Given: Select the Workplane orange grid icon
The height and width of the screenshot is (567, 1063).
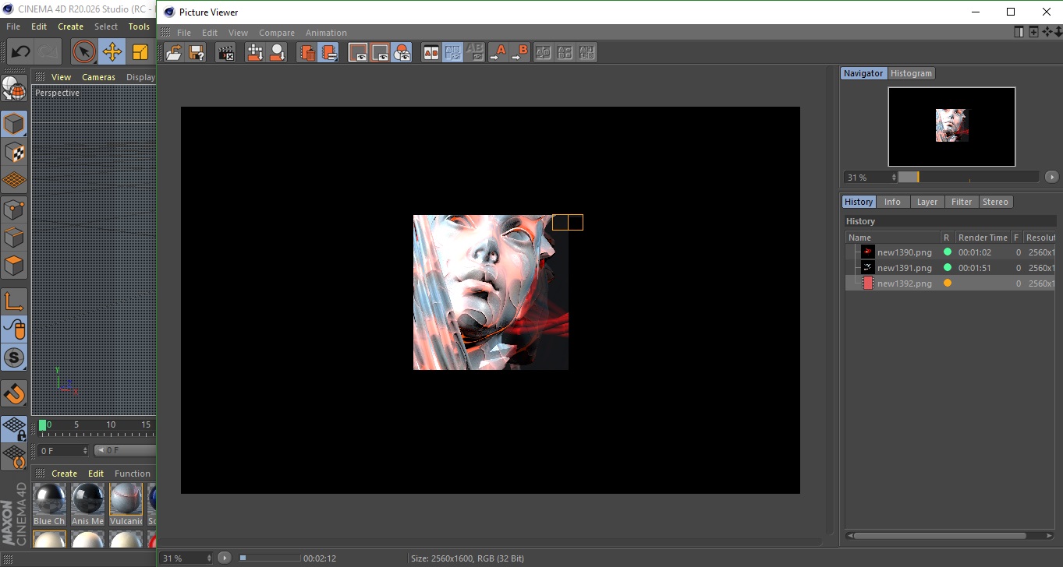Looking at the screenshot, I should point(14,181).
